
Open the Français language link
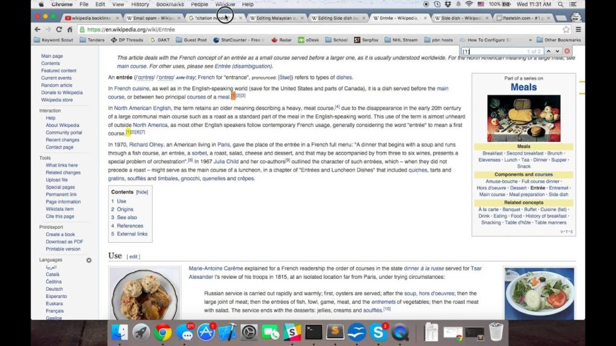point(55,311)
